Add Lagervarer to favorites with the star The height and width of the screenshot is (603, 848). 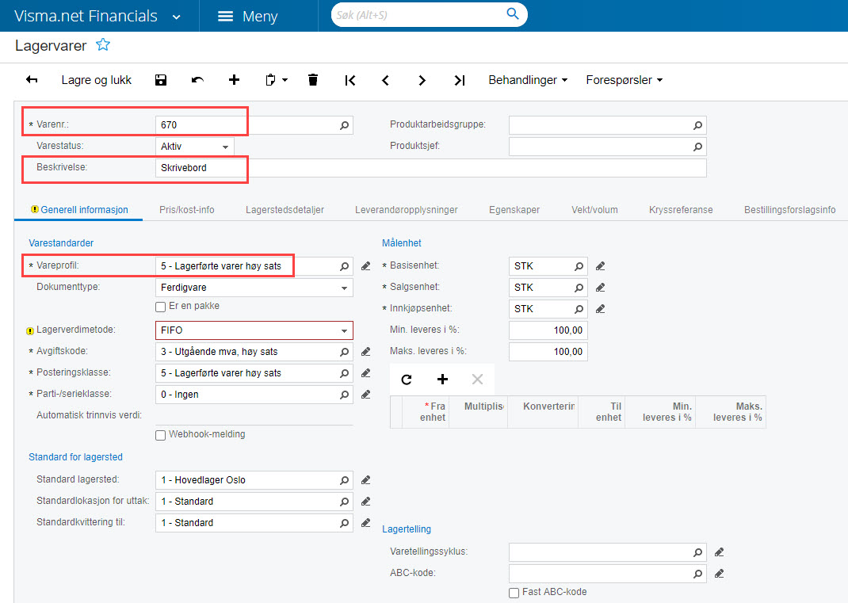pos(103,45)
